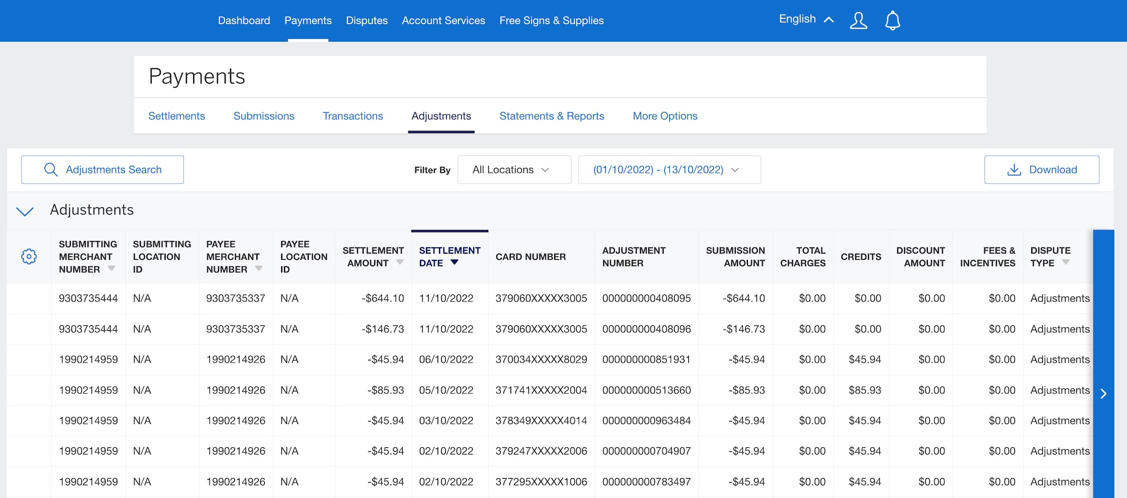Navigate to the Disputes menu item

[x=366, y=20]
